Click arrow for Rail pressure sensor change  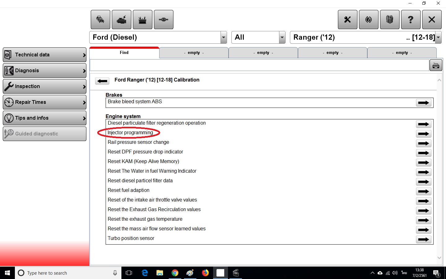424,144
